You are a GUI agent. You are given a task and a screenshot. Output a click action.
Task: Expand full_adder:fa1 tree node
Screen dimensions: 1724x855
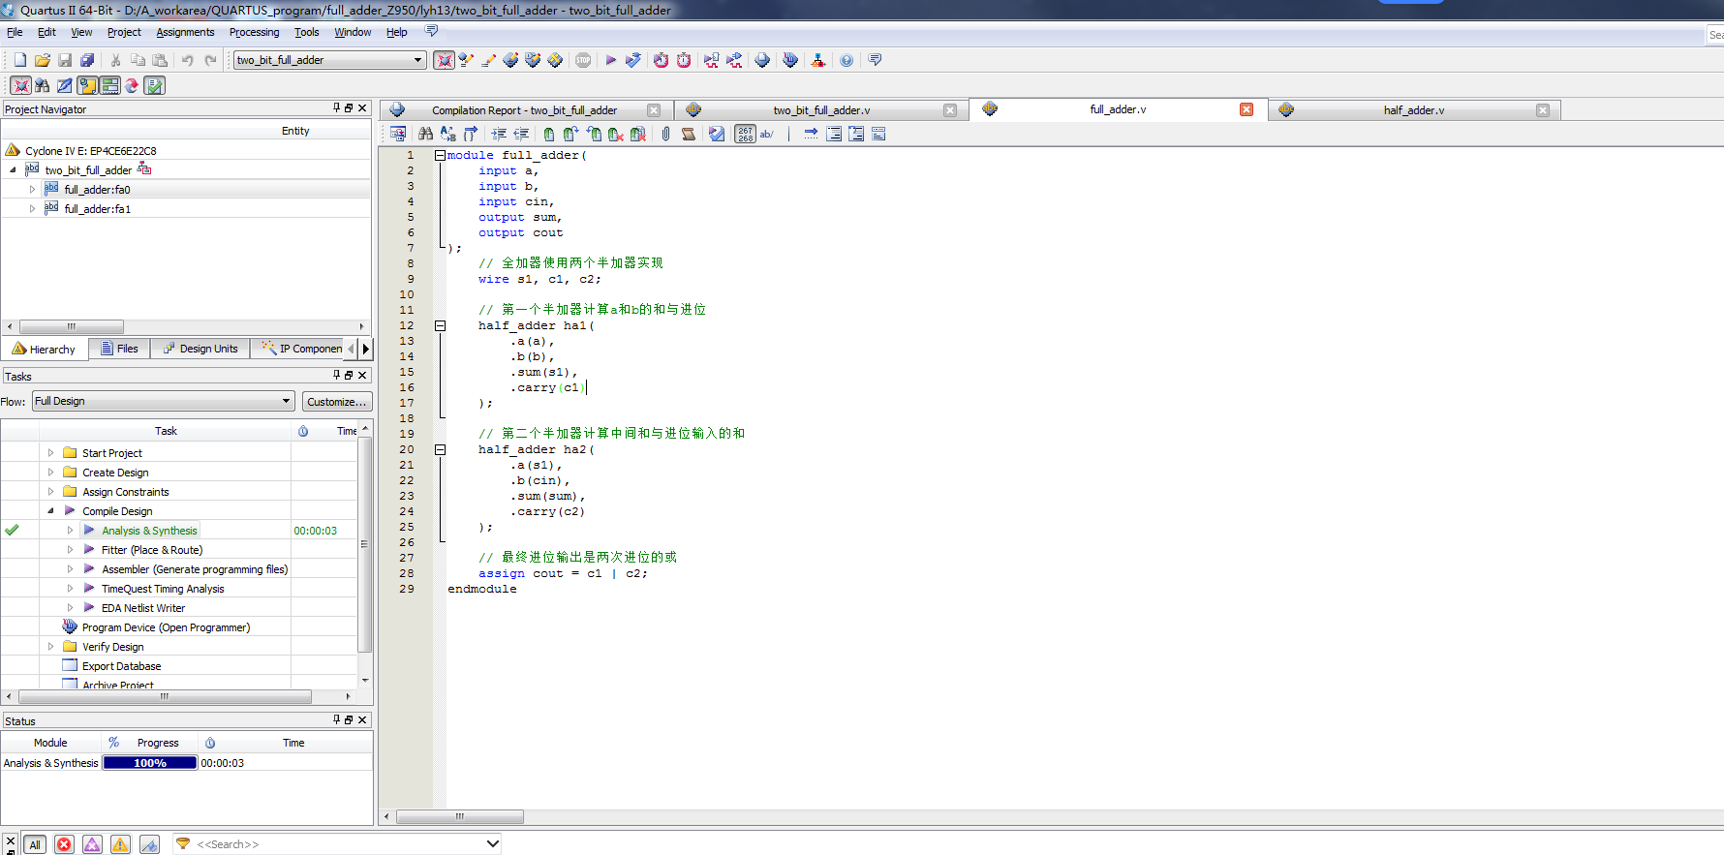(32, 209)
